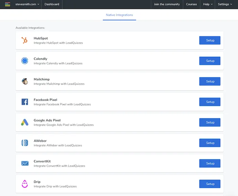The width and height of the screenshot is (238, 196).
Task: Click the Mailchimp integration title
Action: (41, 79)
